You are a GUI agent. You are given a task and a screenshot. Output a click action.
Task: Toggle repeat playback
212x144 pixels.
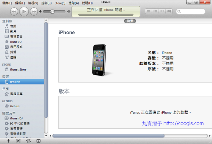[x=29, y=141]
